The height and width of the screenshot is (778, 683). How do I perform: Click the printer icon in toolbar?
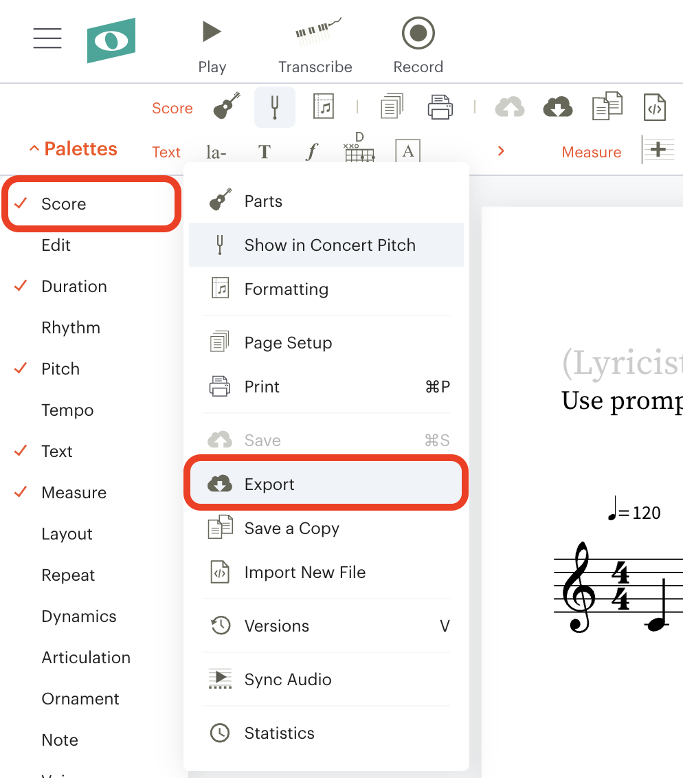440,107
